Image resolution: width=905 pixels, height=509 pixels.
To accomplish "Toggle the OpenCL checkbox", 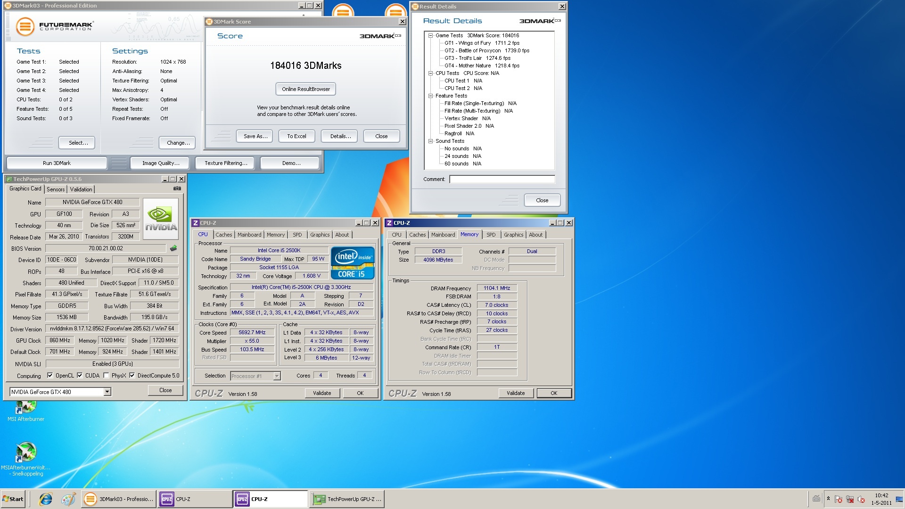I will click(x=50, y=376).
